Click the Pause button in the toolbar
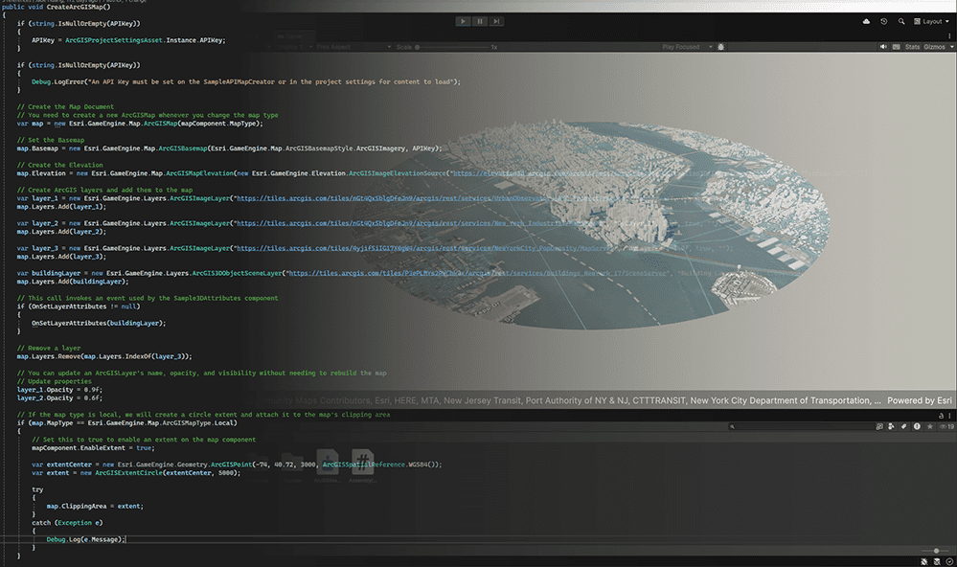This screenshot has height=567, width=957. [478, 20]
